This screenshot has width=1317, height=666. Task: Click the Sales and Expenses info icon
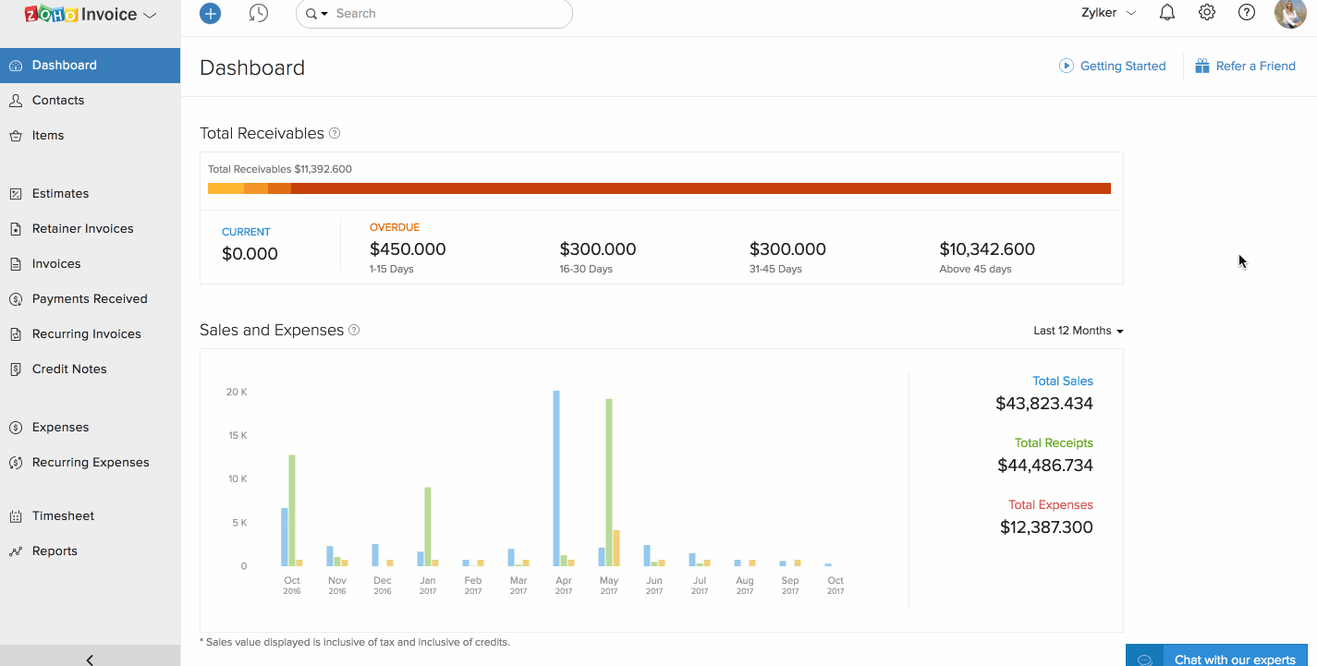pos(354,331)
